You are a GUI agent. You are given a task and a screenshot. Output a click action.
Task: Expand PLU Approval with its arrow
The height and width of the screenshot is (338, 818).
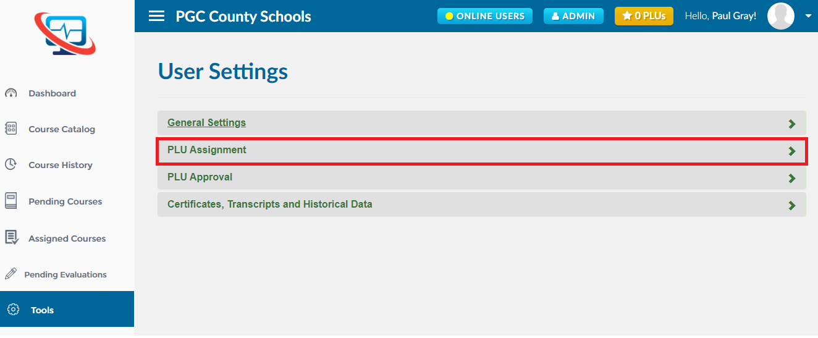[792, 179]
